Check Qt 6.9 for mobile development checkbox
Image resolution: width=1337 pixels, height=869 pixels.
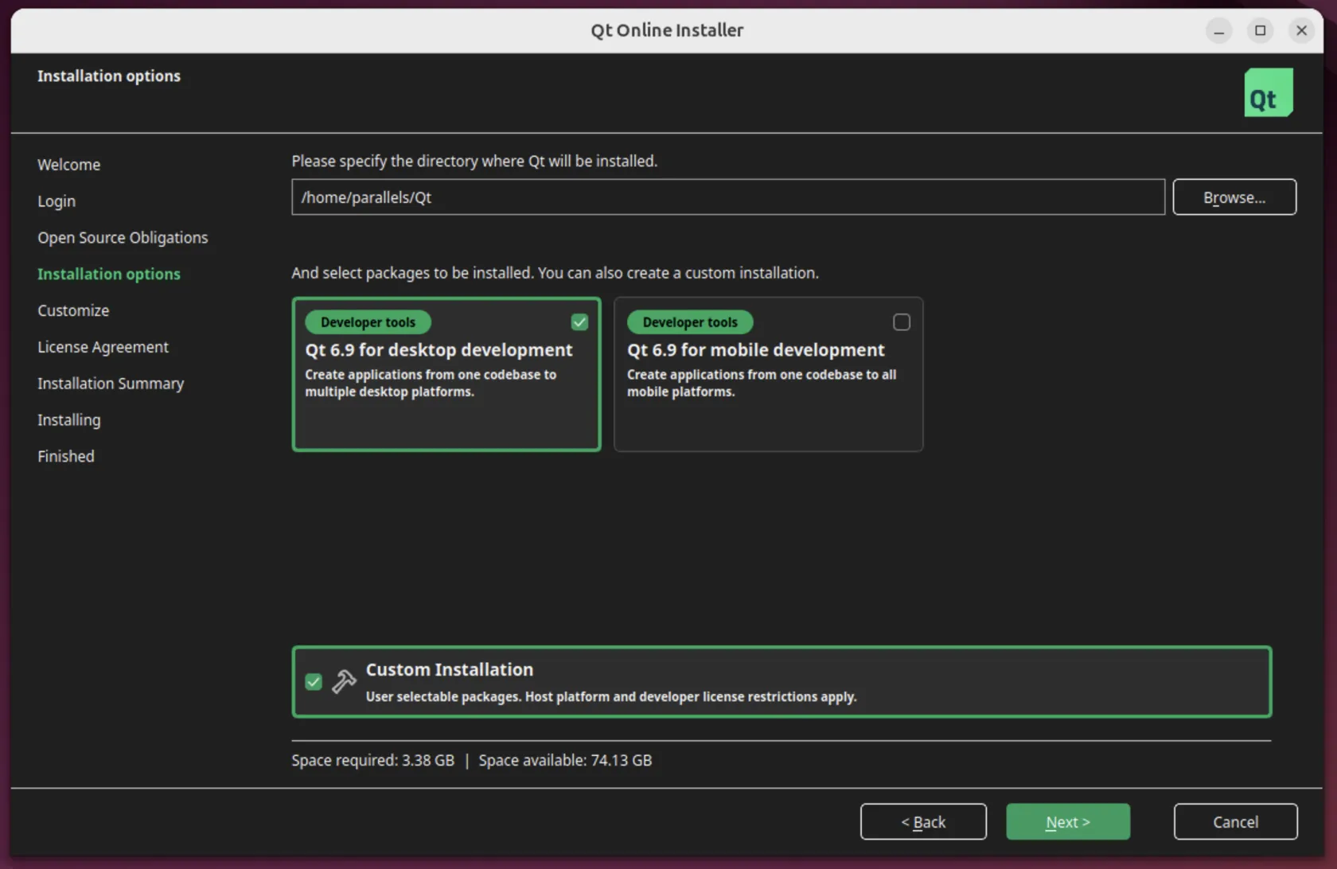pyautogui.click(x=901, y=321)
